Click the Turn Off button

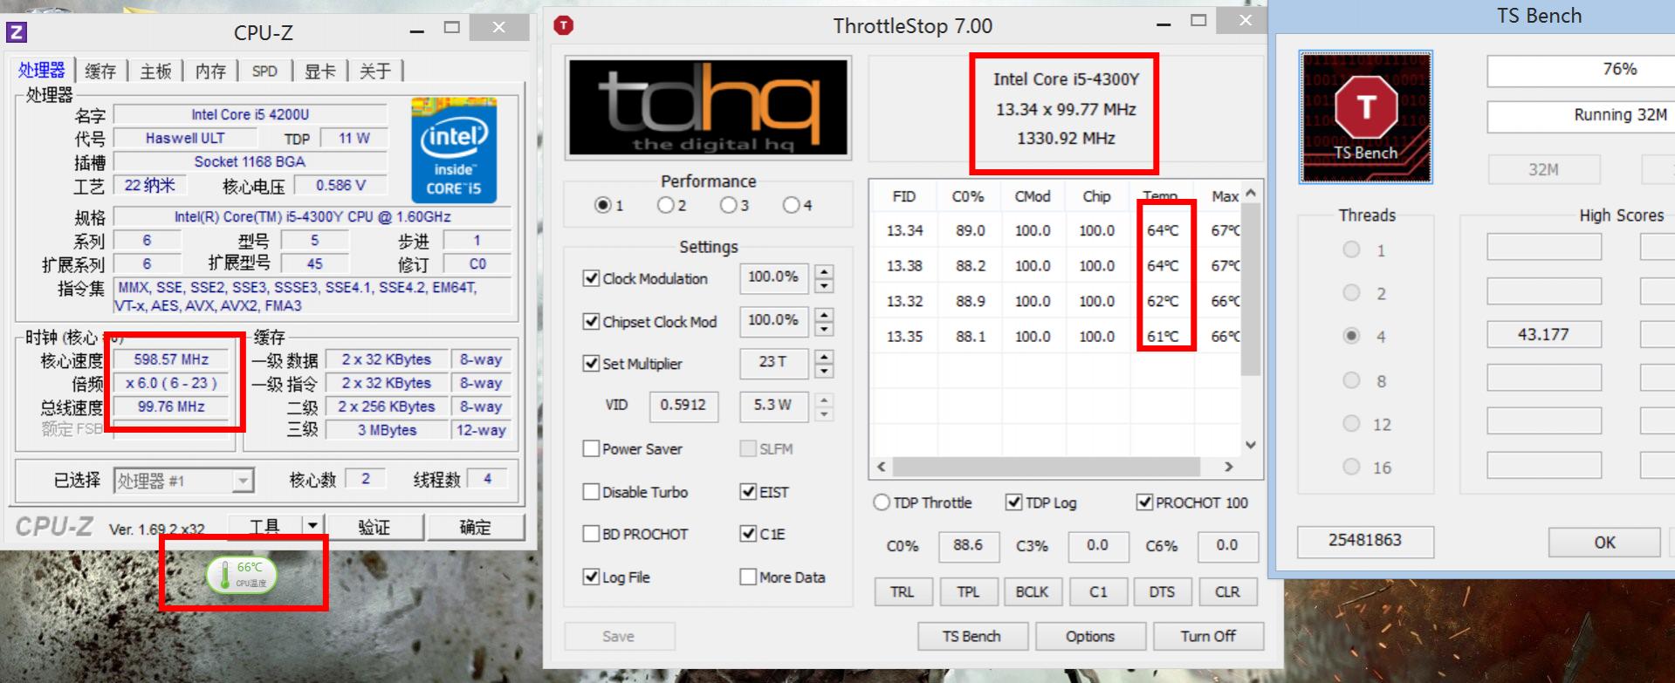1208,637
